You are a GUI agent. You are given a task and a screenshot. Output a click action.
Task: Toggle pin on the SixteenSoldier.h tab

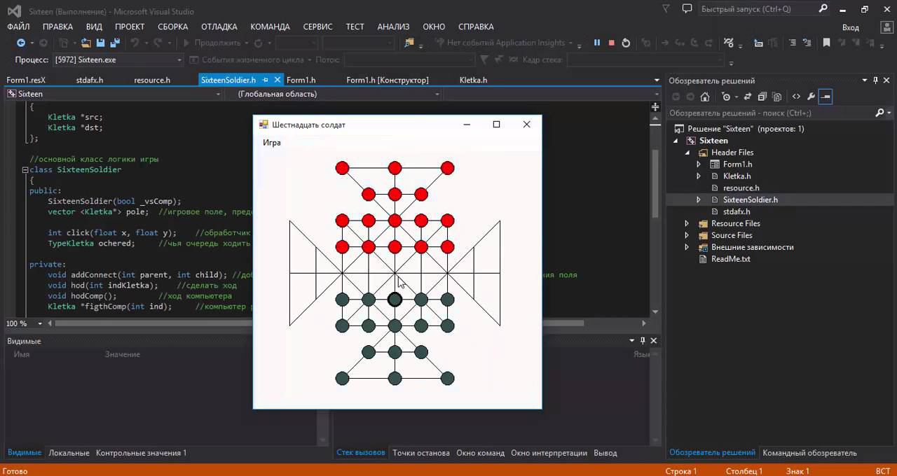click(266, 80)
